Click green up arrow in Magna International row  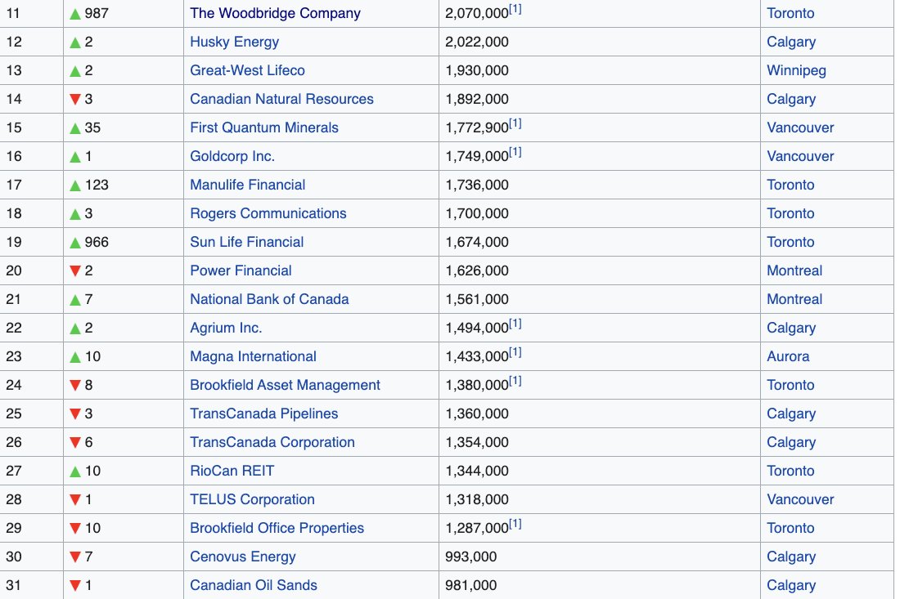75,358
